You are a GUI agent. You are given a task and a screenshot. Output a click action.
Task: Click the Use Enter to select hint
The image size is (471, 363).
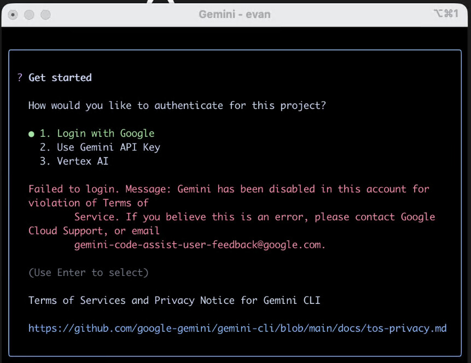(88, 273)
